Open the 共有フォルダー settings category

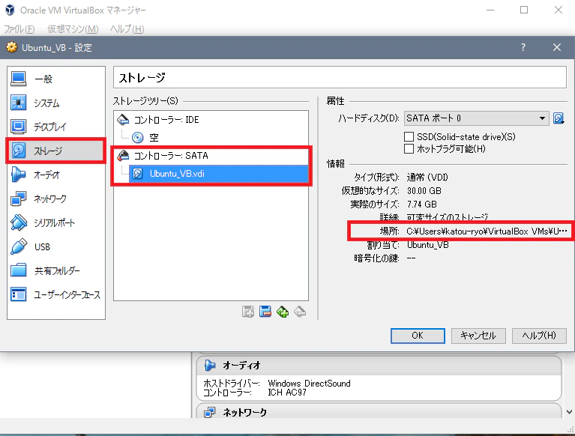[x=56, y=270]
